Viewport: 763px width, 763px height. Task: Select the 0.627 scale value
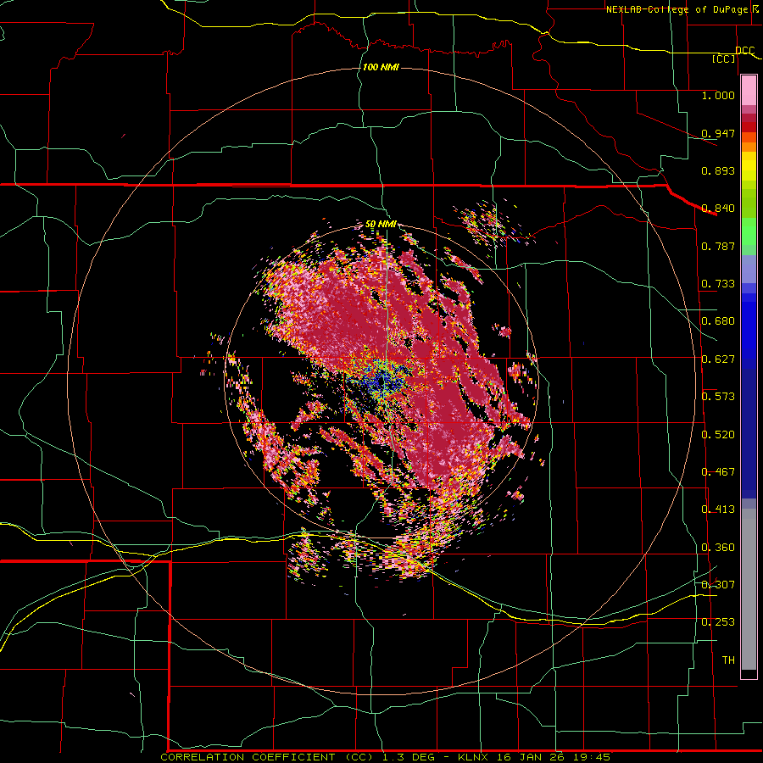click(x=718, y=359)
